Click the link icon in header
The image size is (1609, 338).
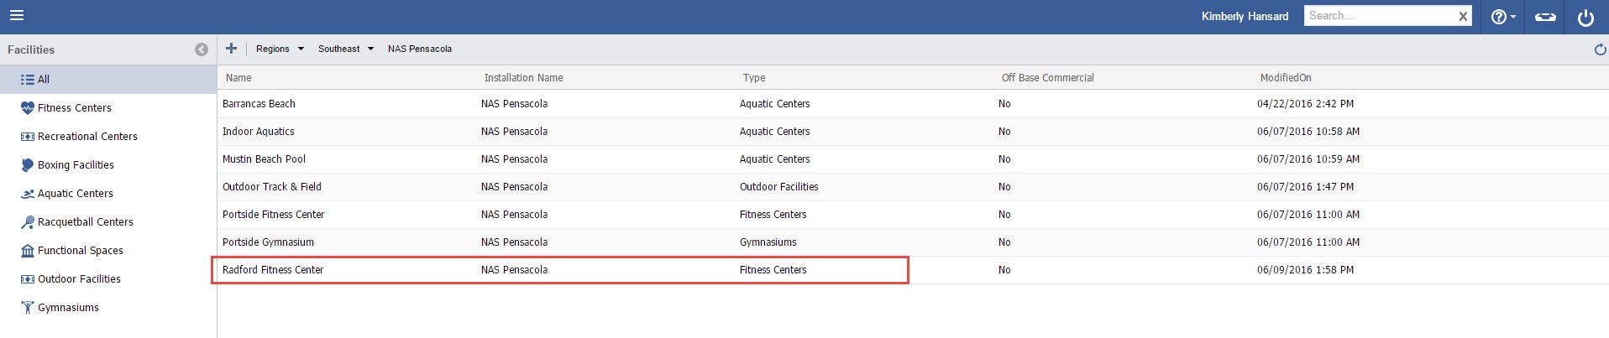[1545, 17]
